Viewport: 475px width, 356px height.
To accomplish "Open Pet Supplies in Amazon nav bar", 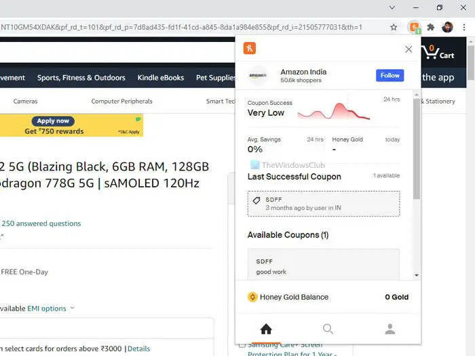I will [215, 78].
